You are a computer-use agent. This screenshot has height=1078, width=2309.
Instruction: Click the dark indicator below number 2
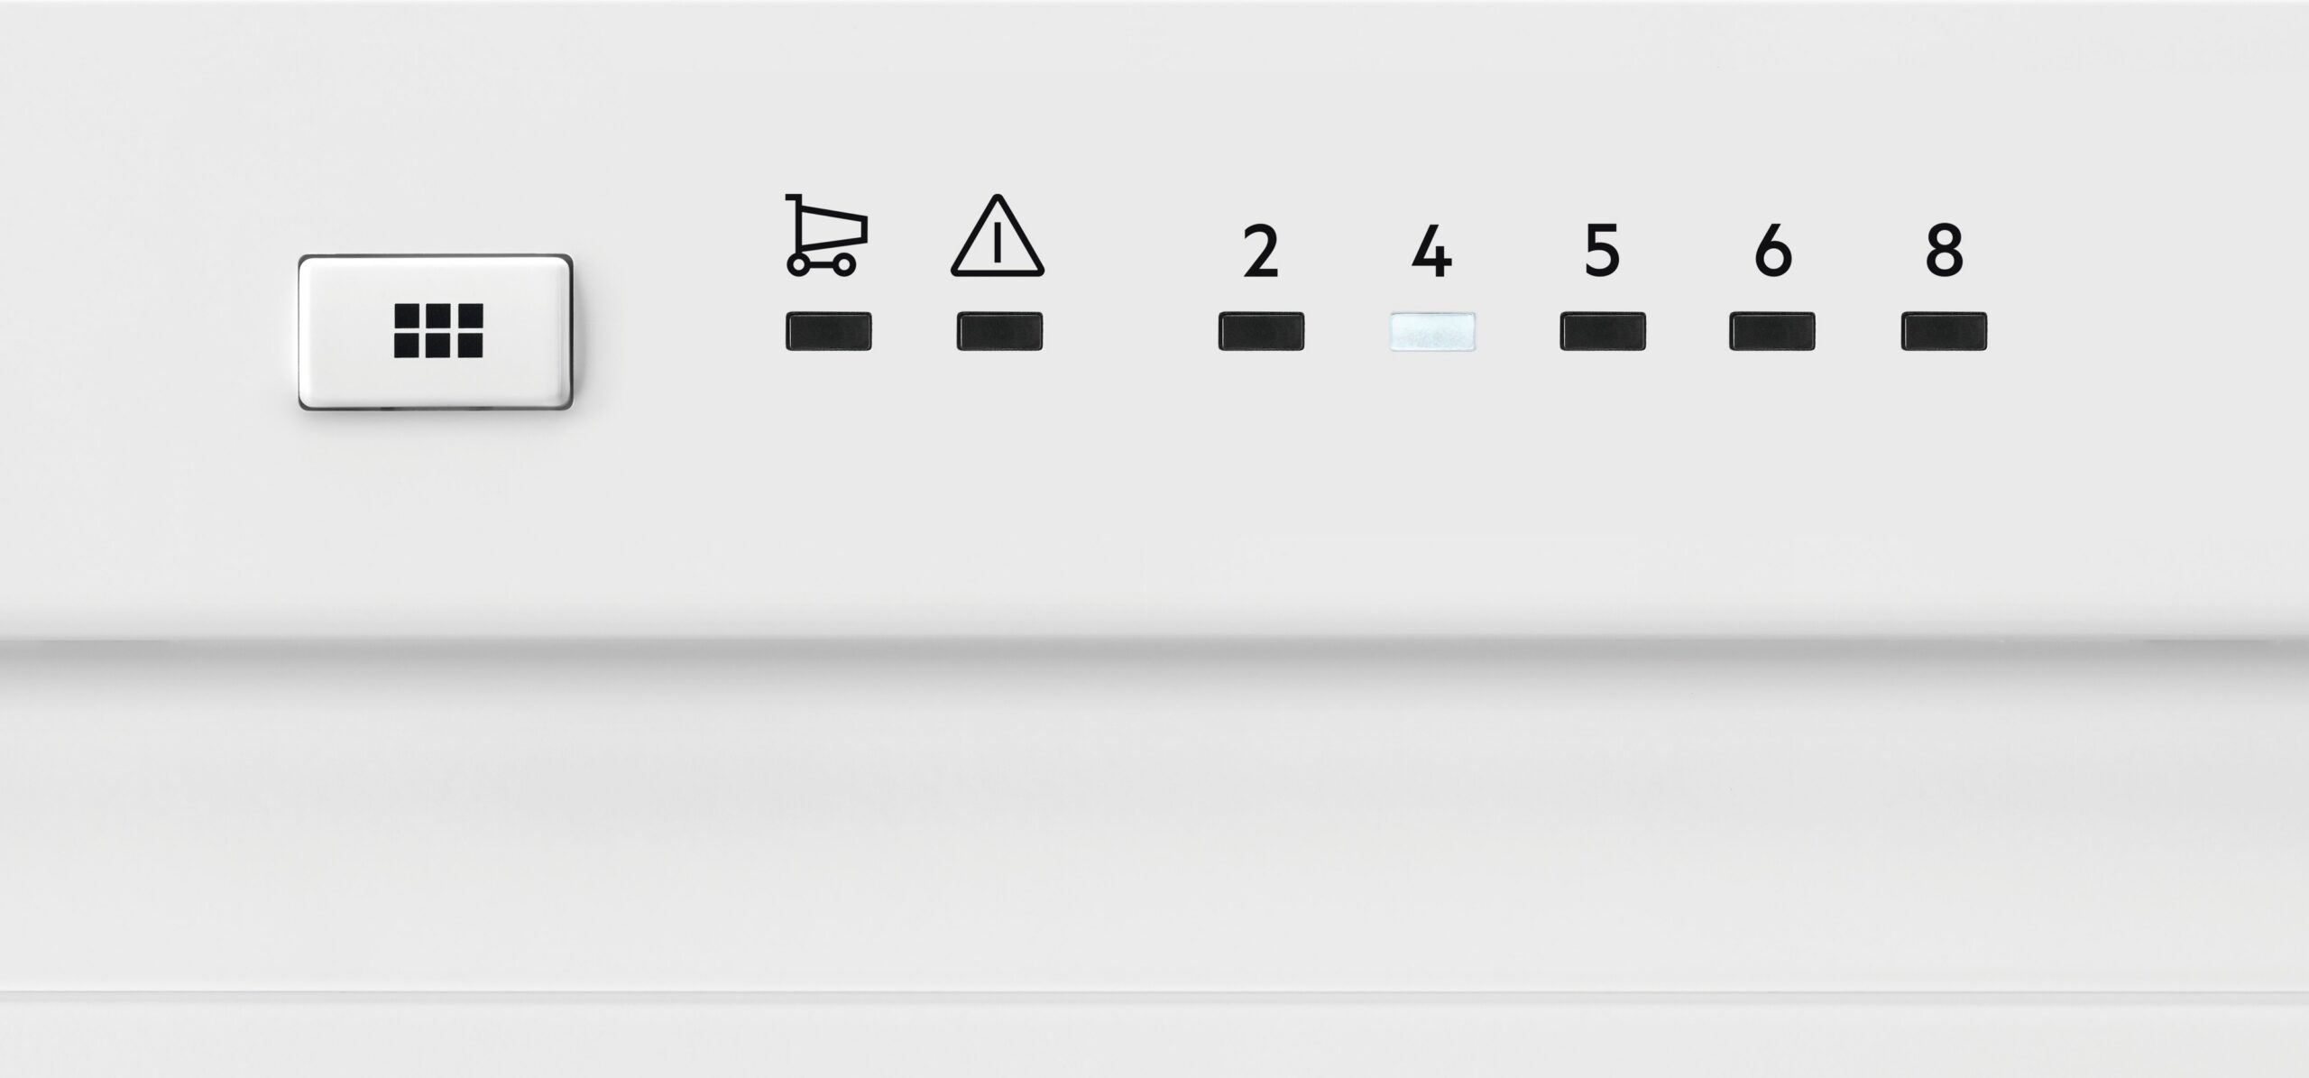click(1261, 332)
